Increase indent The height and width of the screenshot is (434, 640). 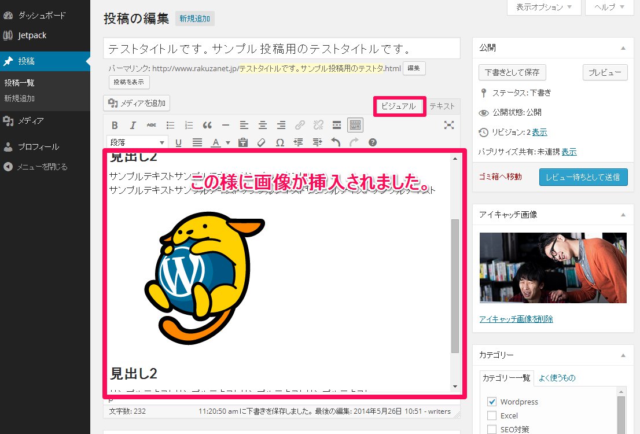pos(317,142)
